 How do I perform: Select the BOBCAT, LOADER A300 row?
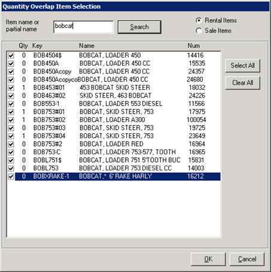pos(118,120)
